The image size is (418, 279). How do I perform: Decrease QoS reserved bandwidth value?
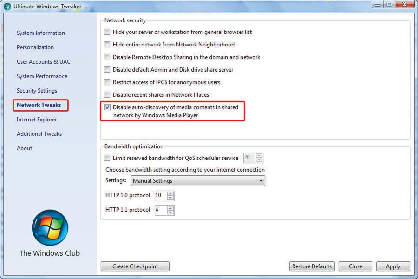coord(259,160)
